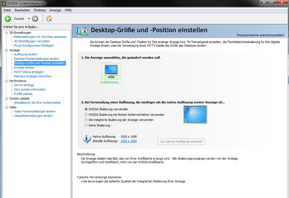Open PhysX-Konfiguration festlegen
289x198 pixels.
[34, 46]
